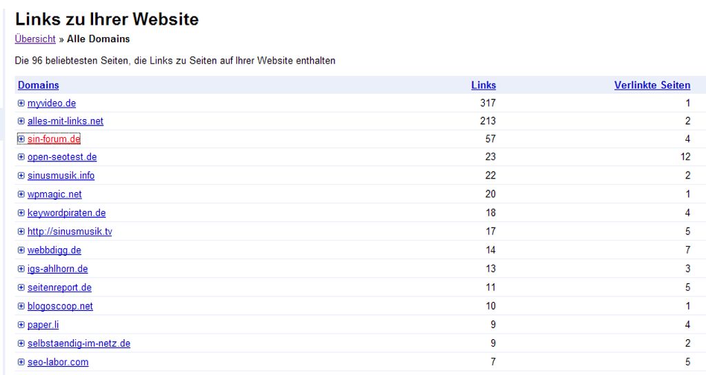Image resolution: width=706 pixels, height=375 pixels.
Task: Expand the webbdigg.de row
Action: coord(21,250)
